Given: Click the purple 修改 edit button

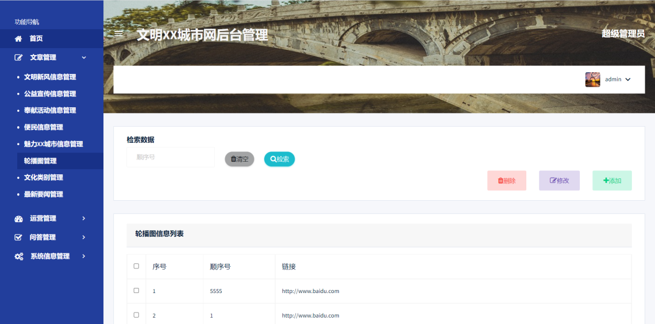Looking at the screenshot, I should [560, 181].
